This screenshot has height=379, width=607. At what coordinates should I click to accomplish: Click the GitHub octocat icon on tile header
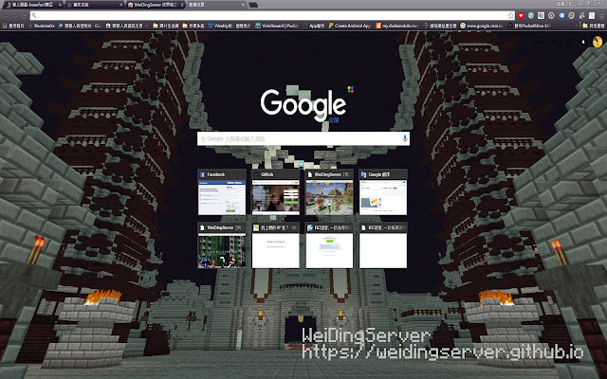tap(256, 174)
